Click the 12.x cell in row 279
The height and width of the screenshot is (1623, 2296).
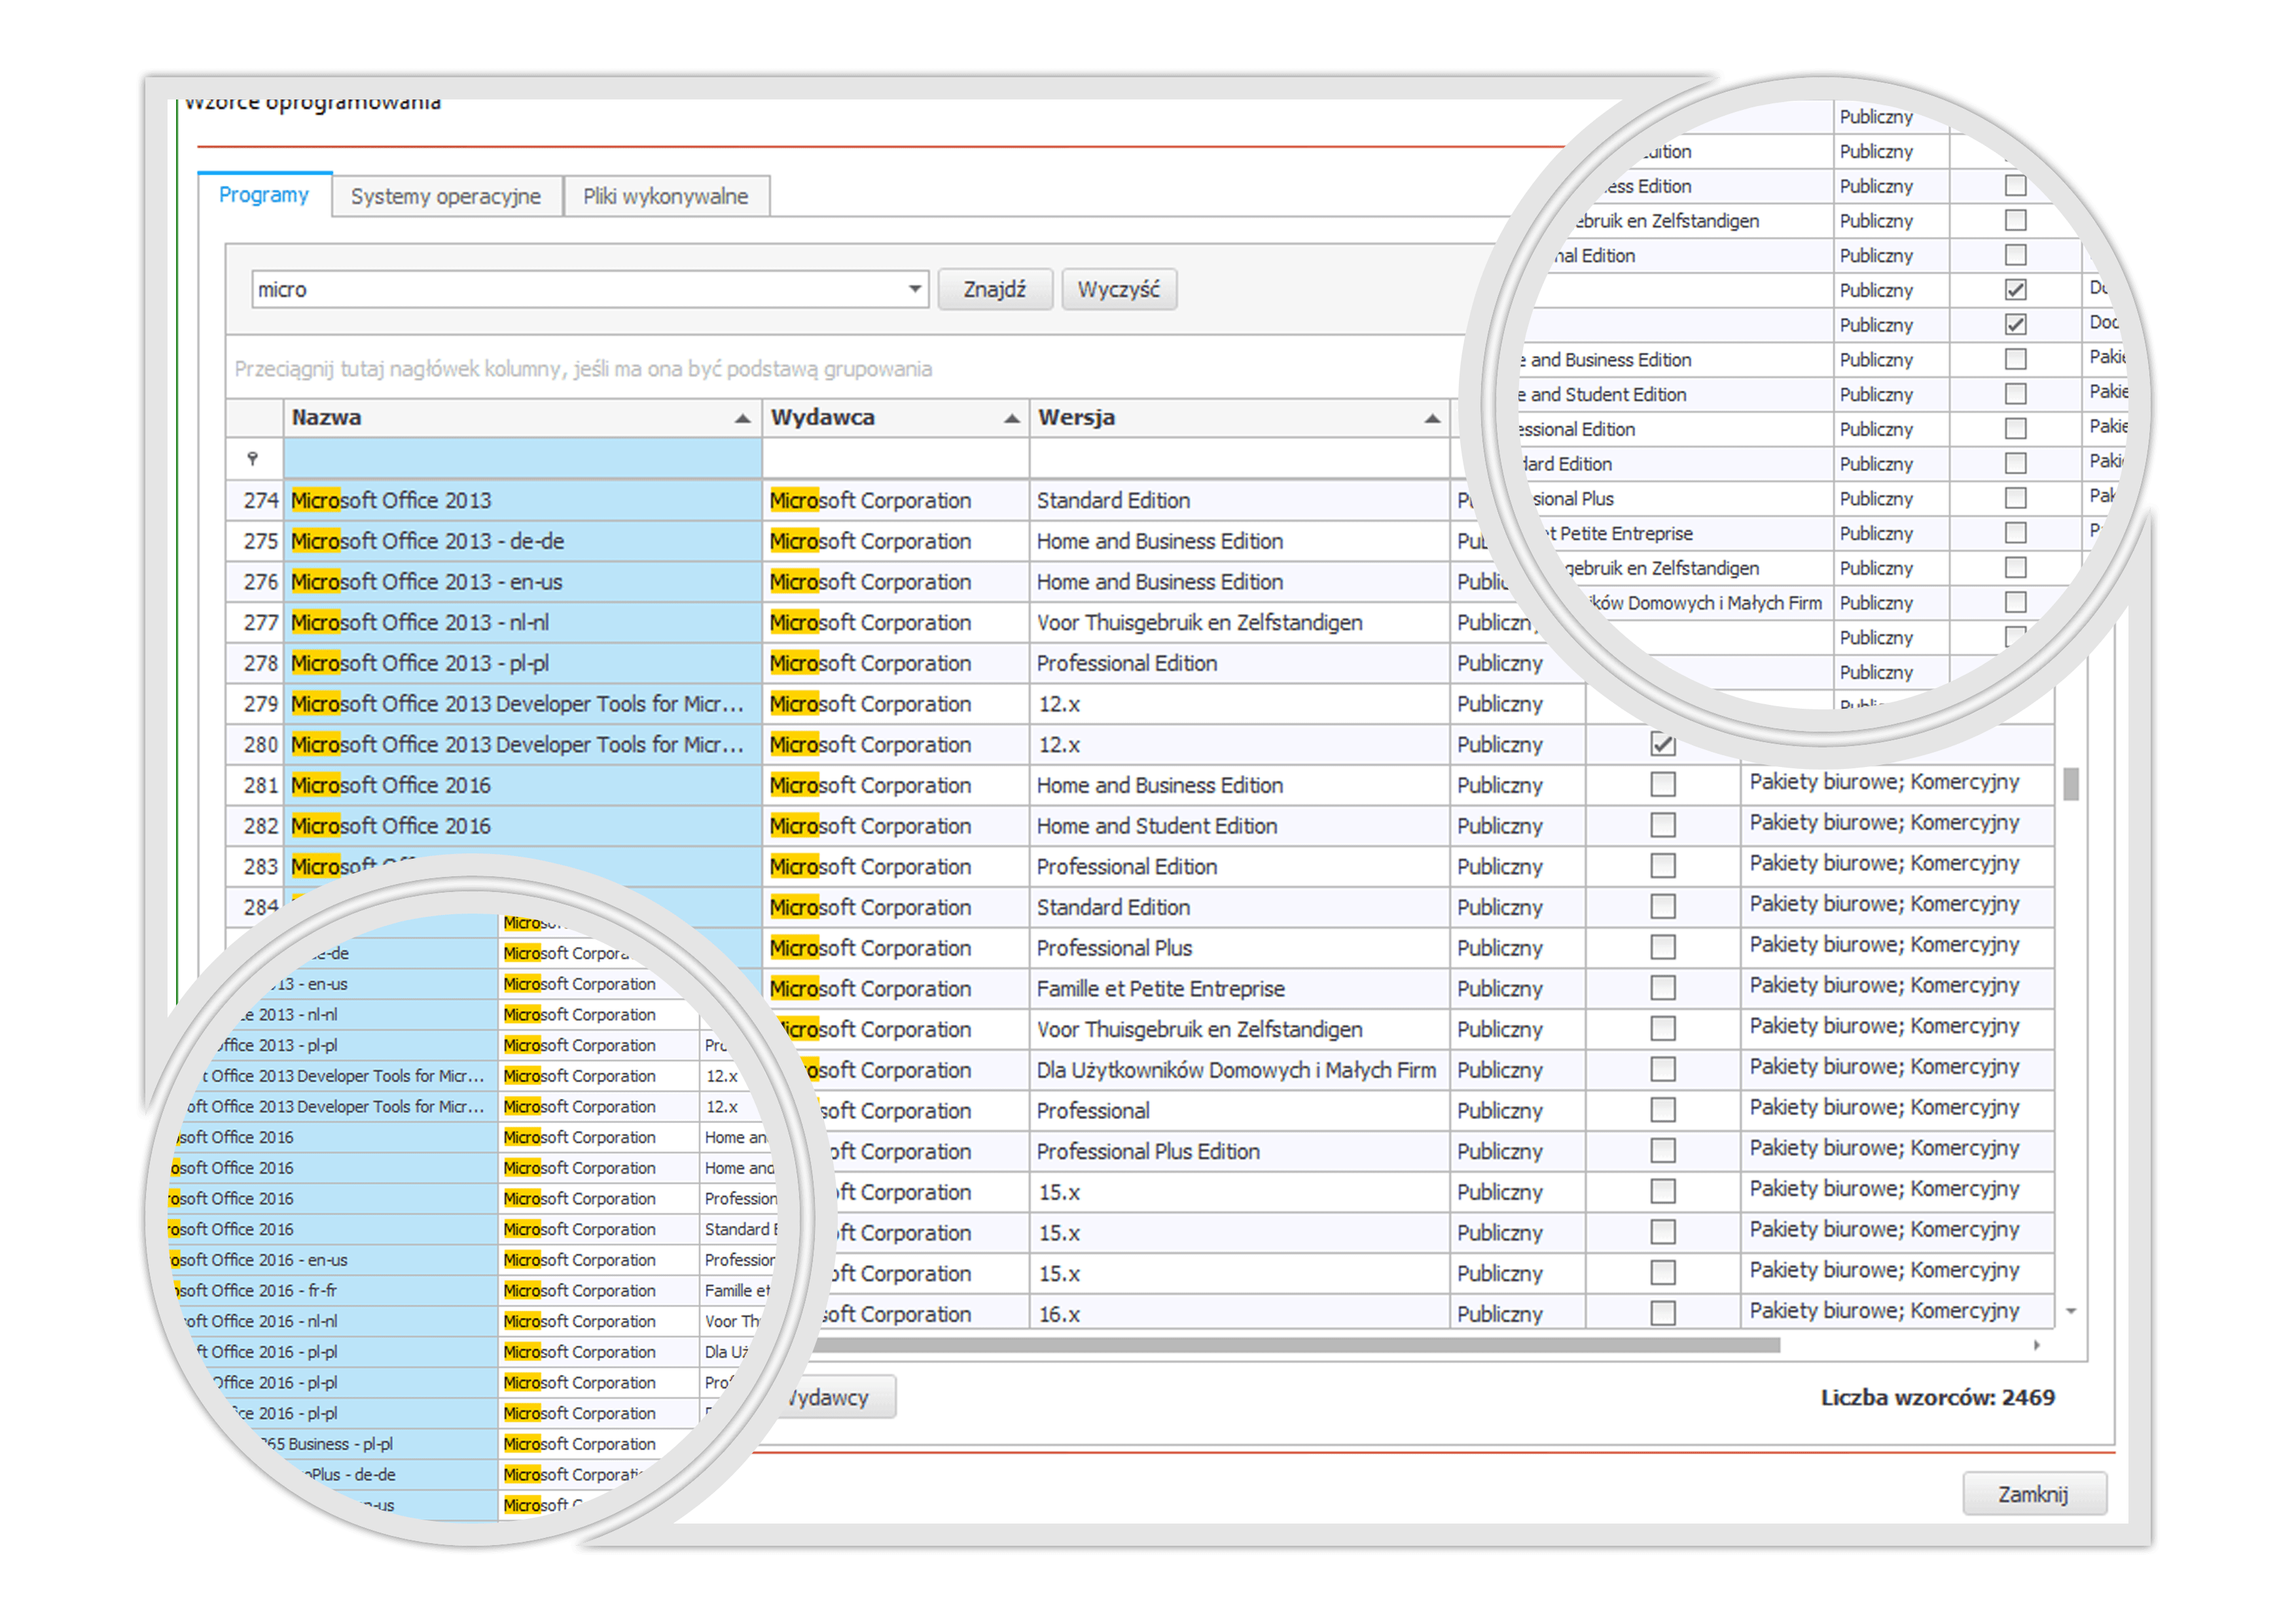coord(1239,704)
